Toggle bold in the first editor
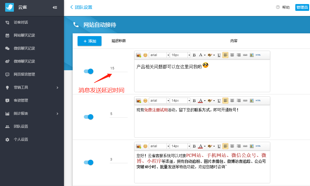310x186 pixels. tap(194, 55)
